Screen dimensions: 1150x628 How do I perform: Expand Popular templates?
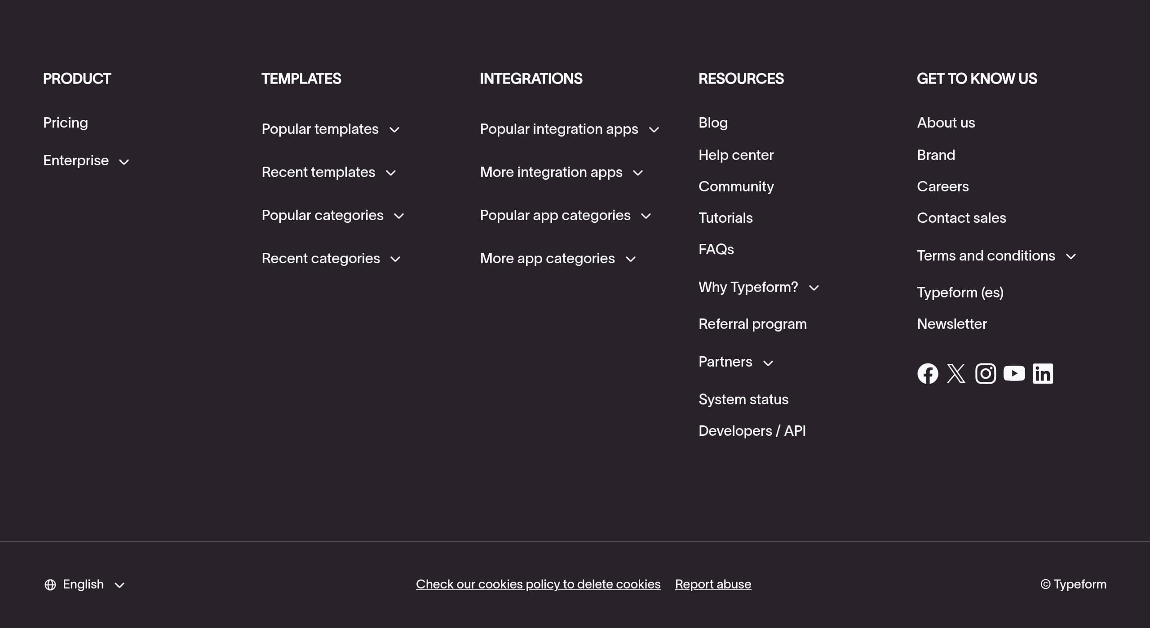[x=331, y=129]
